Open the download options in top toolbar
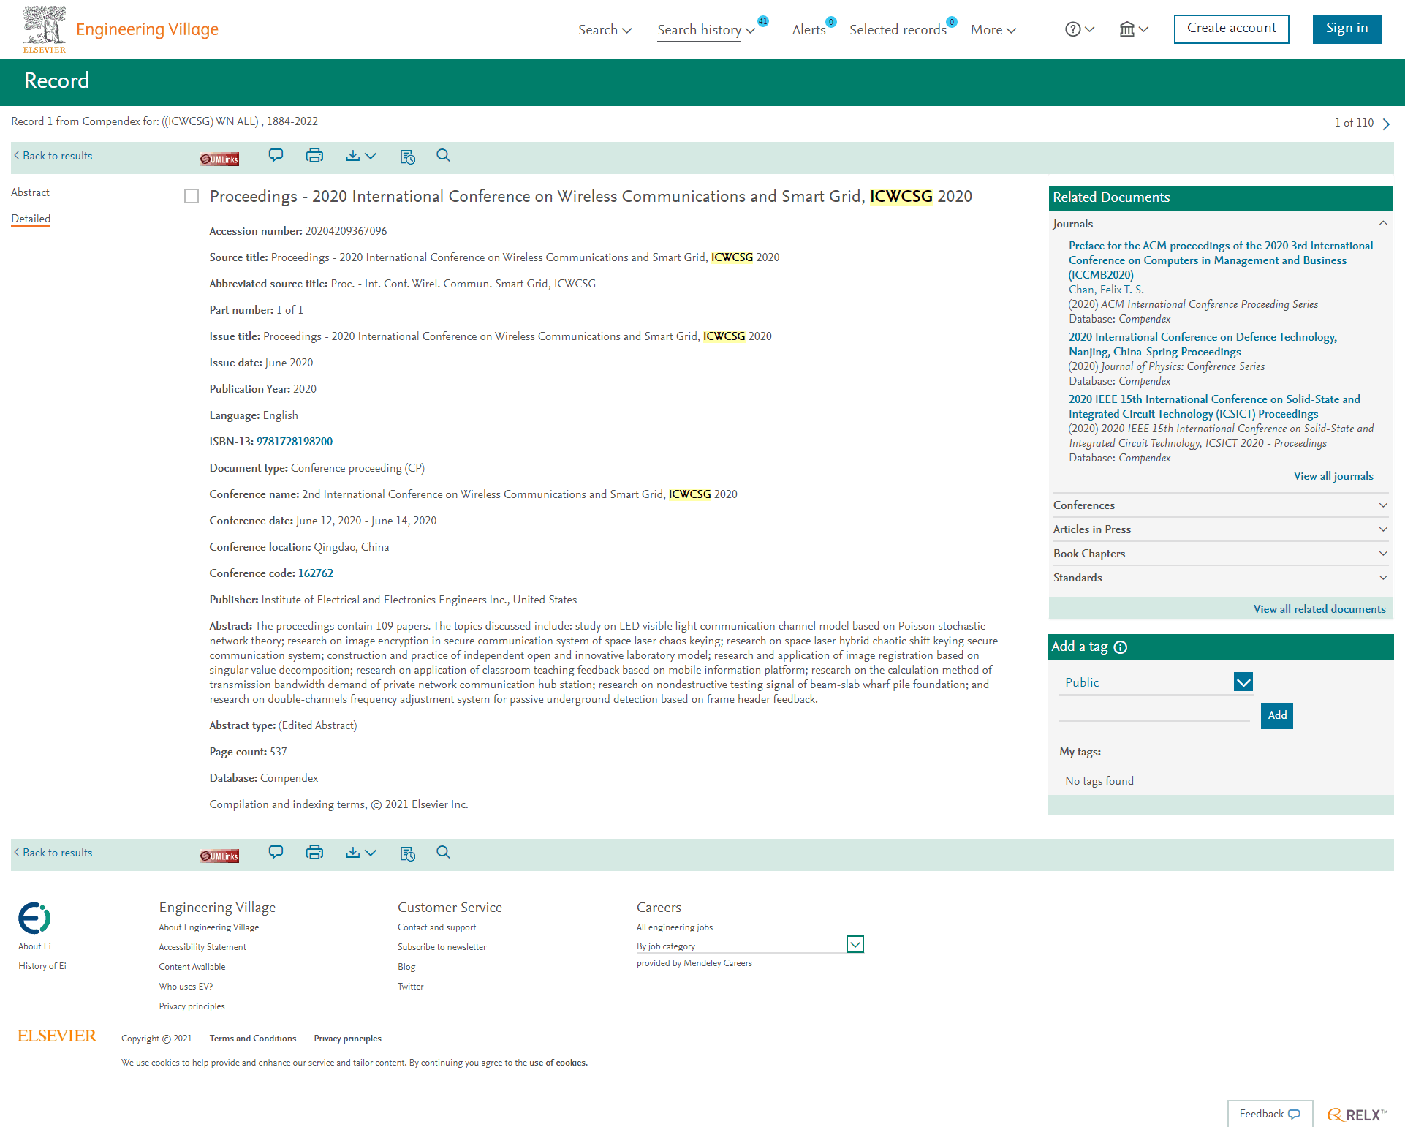This screenshot has height=1127, width=1405. tap(360, 155)
